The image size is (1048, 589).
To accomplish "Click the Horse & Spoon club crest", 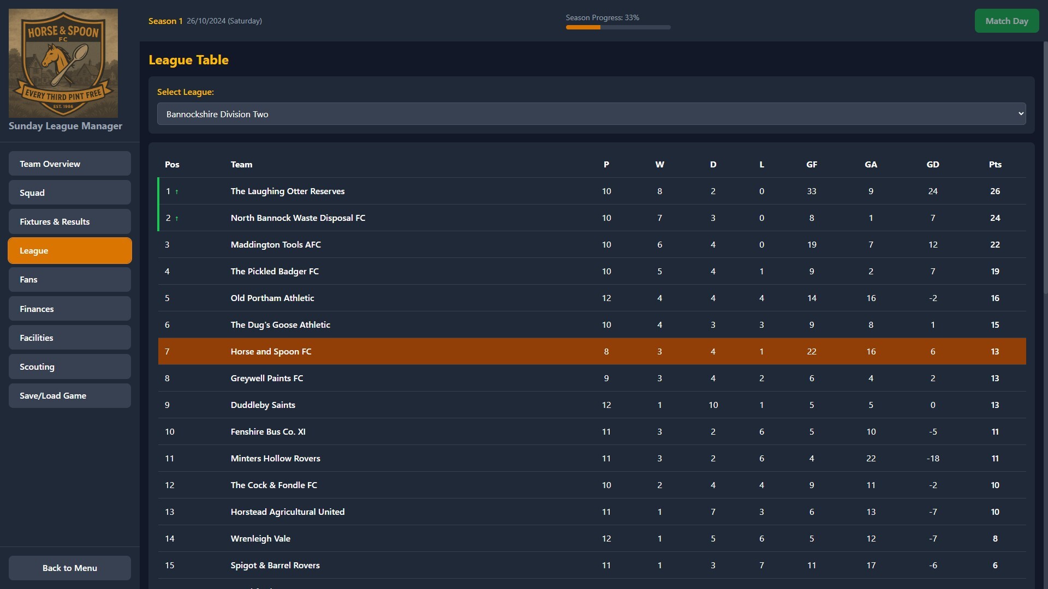I will point(63,63).
